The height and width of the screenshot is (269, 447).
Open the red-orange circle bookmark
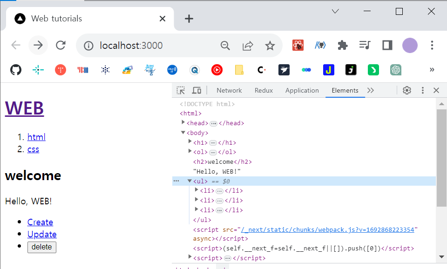tap(61, 70)
